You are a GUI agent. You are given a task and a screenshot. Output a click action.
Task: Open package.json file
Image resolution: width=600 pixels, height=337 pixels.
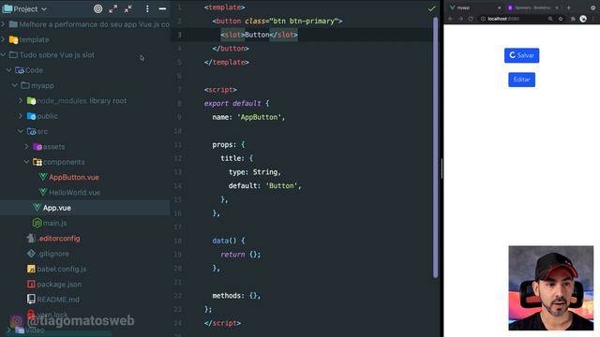pyautogui.click(x=59, y=285)
